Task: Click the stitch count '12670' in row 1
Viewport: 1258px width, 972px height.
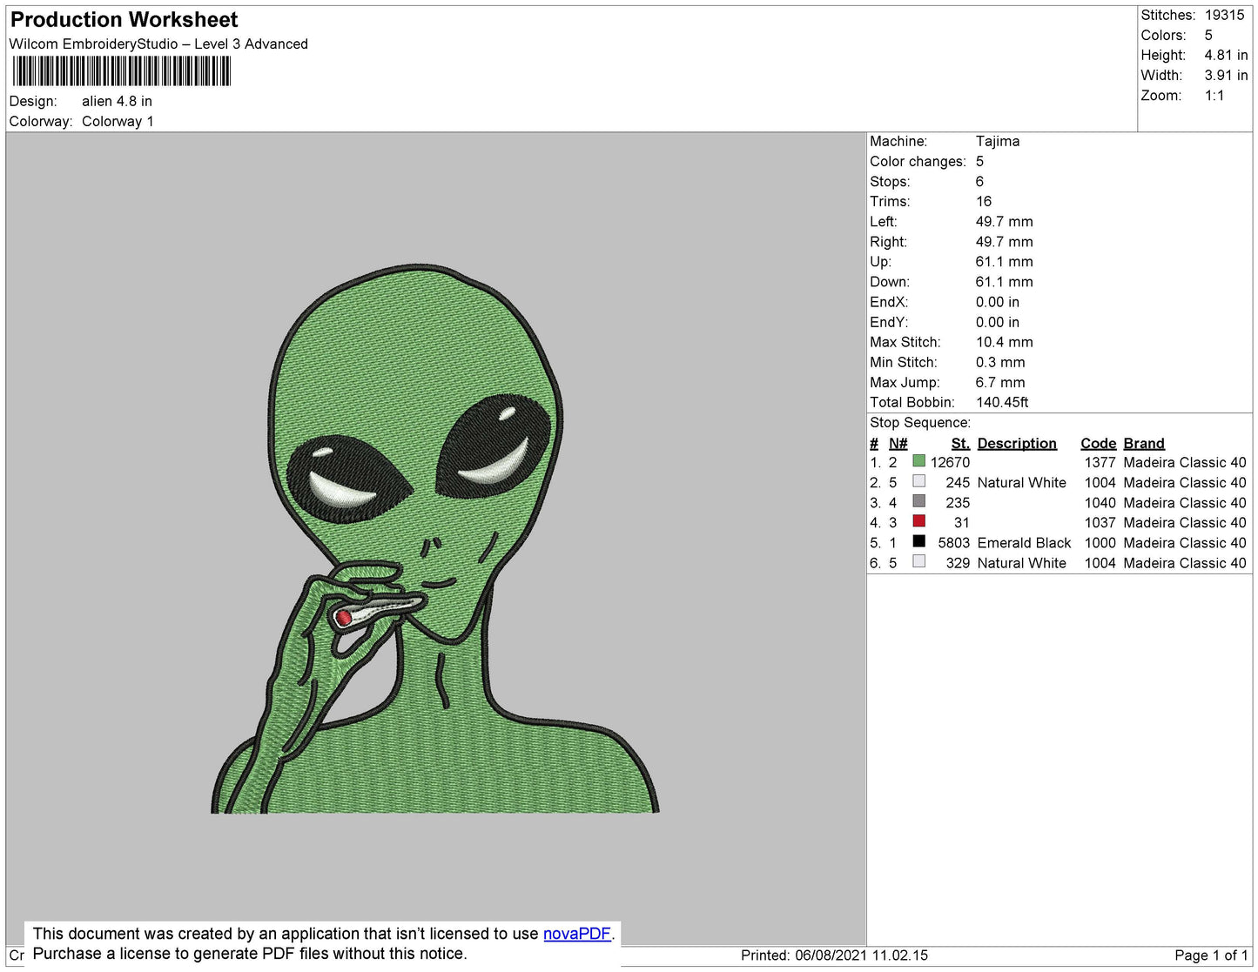Action: (950, 463)
